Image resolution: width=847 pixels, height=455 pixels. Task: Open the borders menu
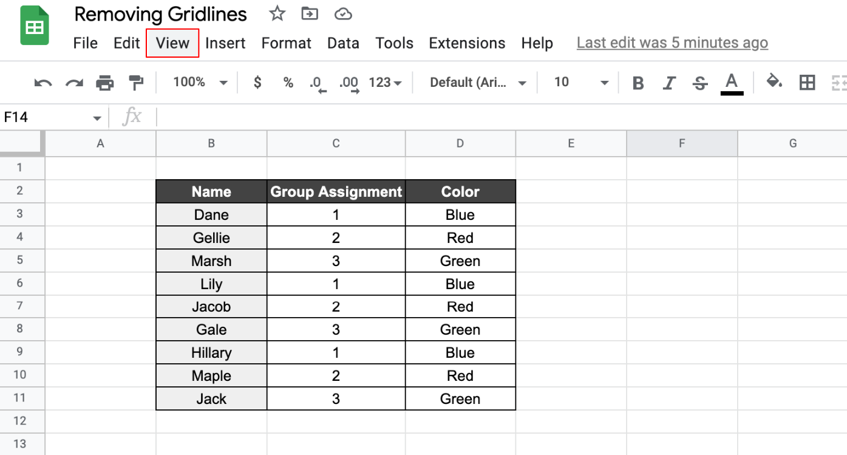[807, 82]
